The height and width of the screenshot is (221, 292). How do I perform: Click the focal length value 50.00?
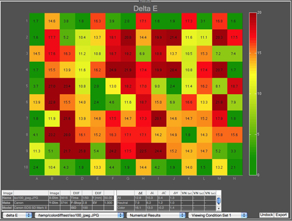(109, 198)
